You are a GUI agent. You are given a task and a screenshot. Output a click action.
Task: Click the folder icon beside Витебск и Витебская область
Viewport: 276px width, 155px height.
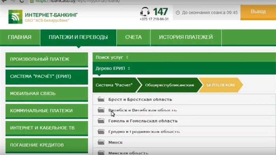[101, 110]
